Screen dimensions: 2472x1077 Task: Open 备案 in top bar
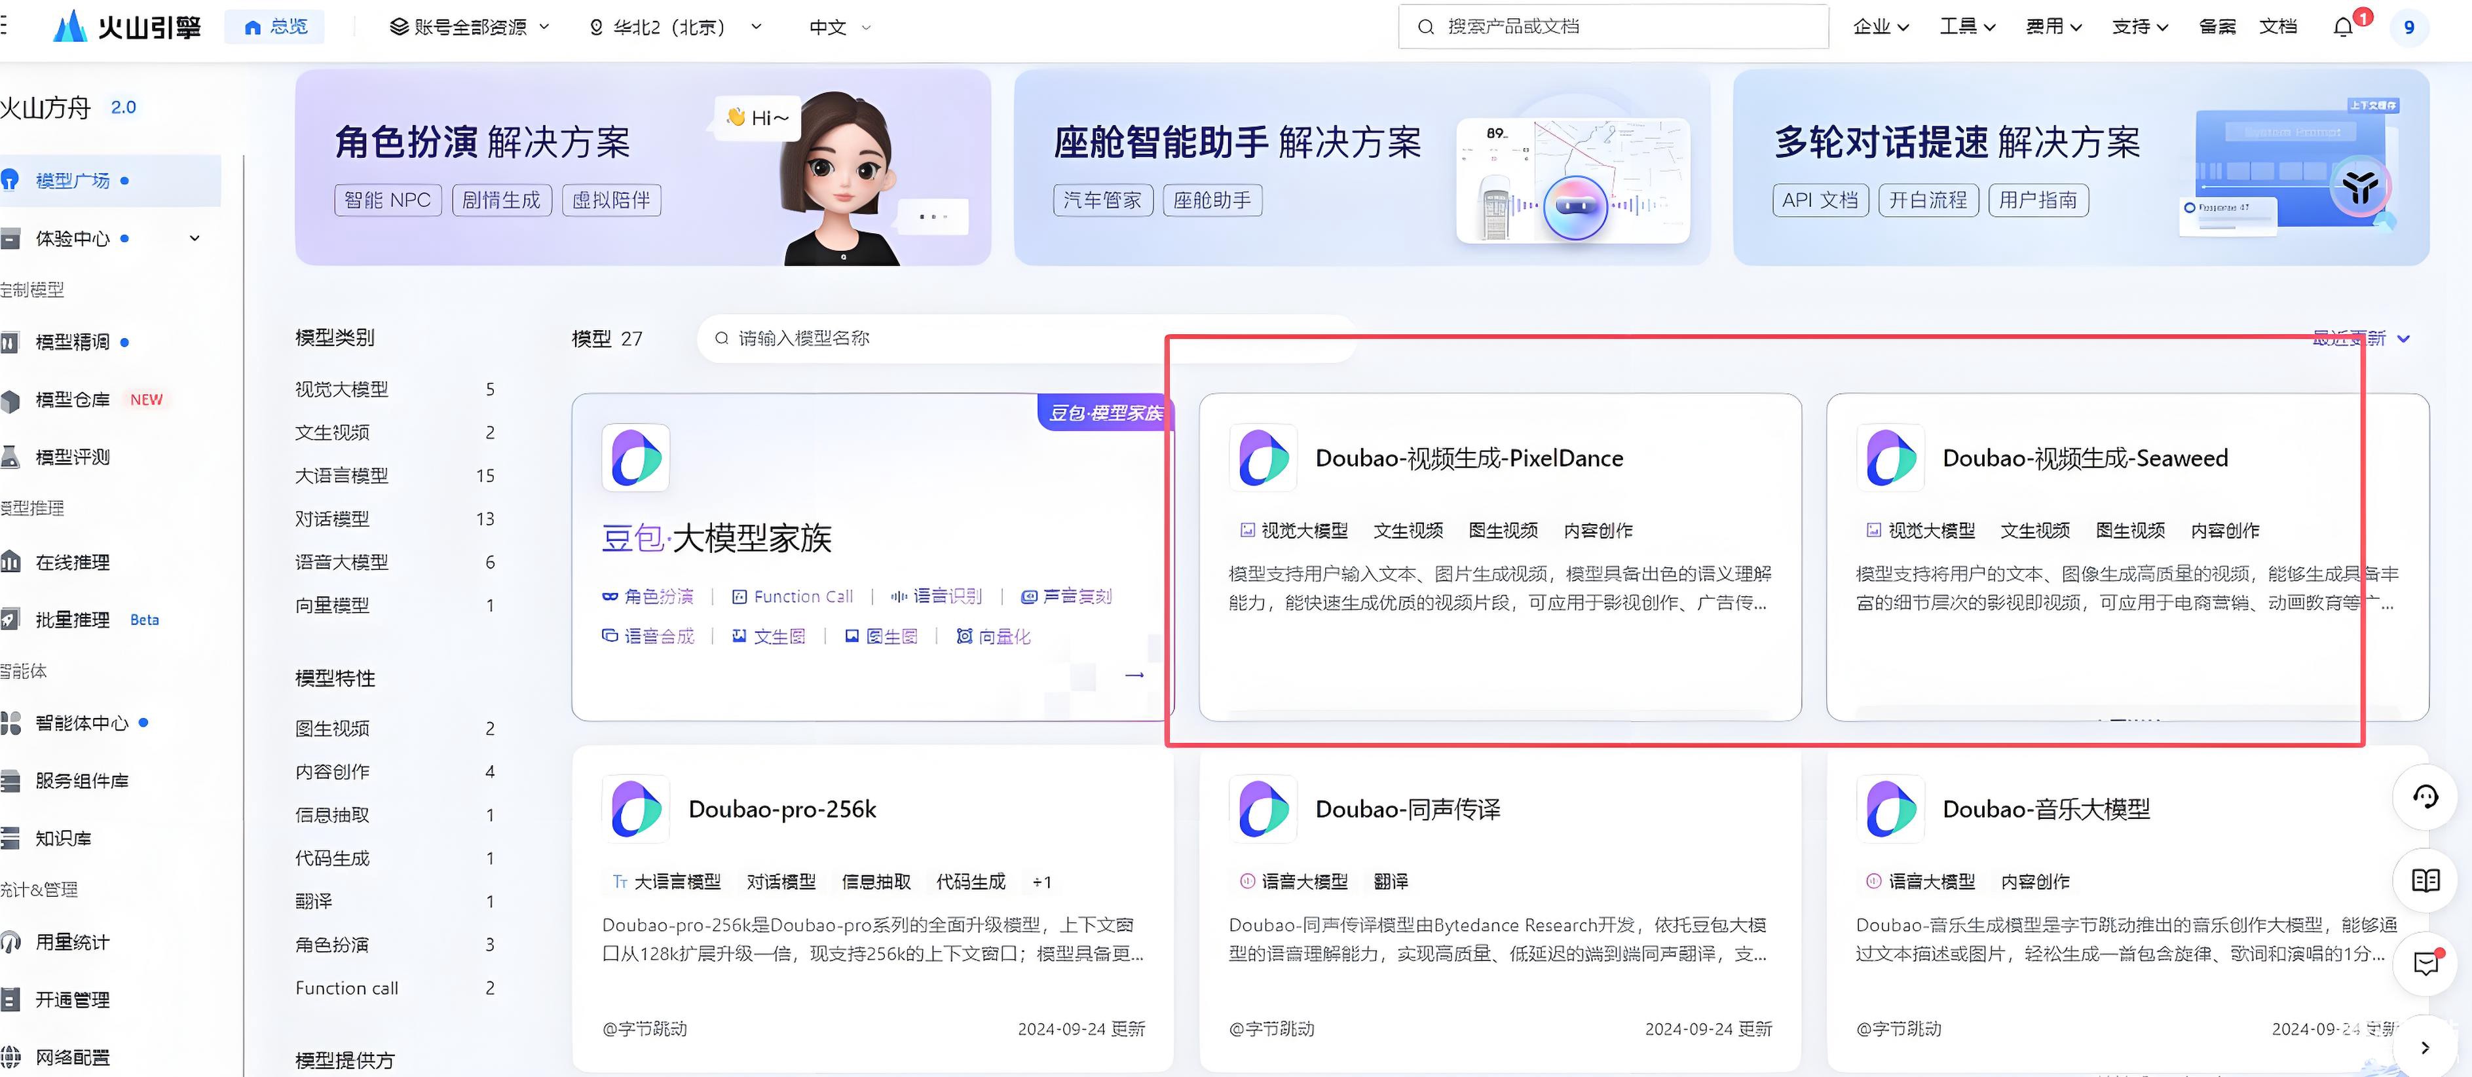click(x=2217, y=27)
